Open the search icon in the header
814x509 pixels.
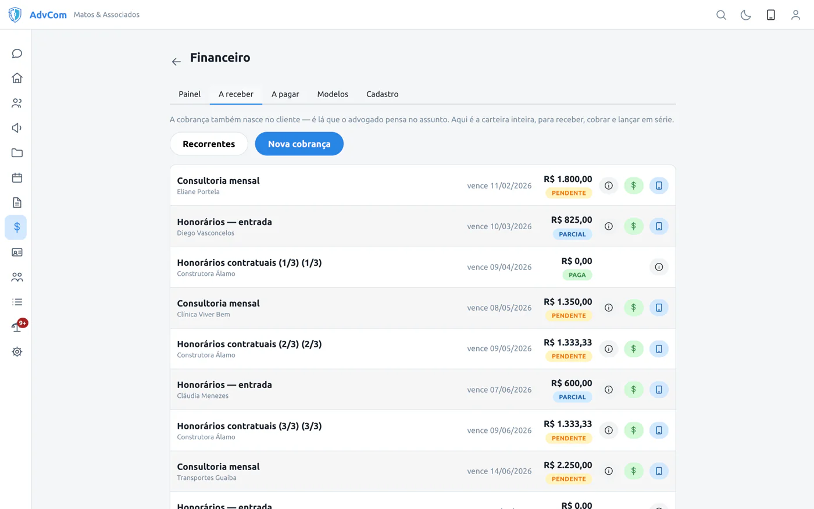click(x=721, y=15)
